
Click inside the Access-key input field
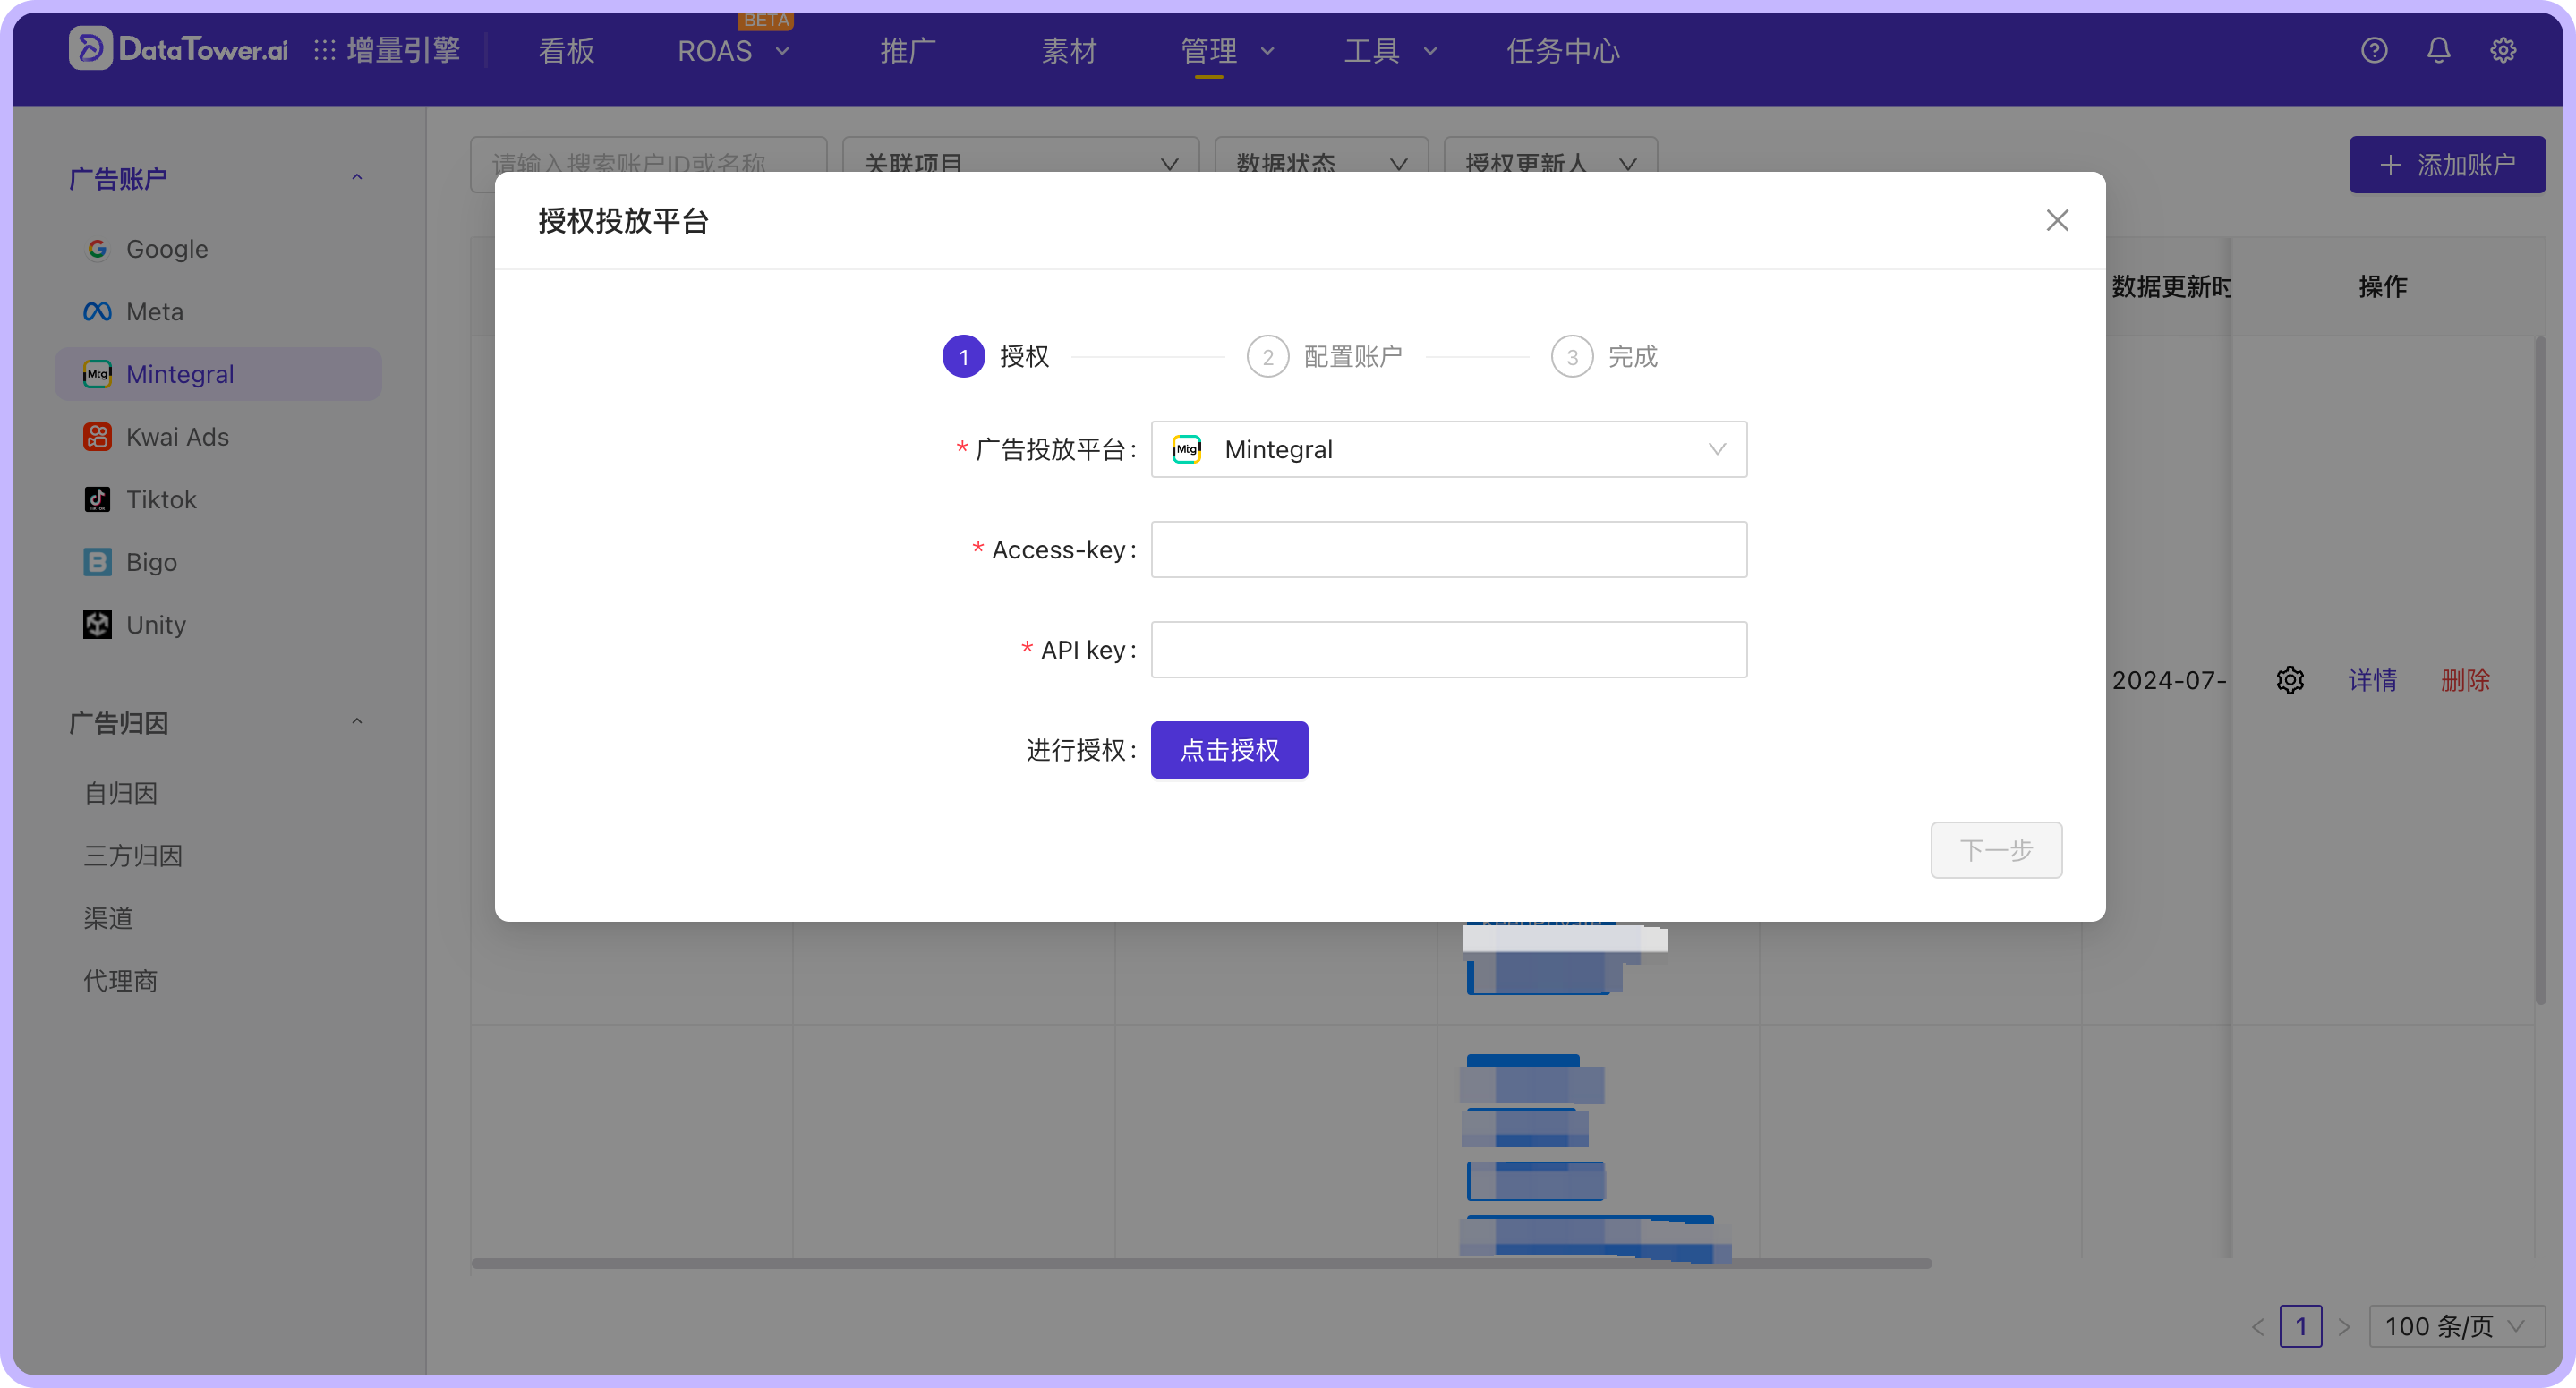pyautogui.click(x=1448, y=549)
